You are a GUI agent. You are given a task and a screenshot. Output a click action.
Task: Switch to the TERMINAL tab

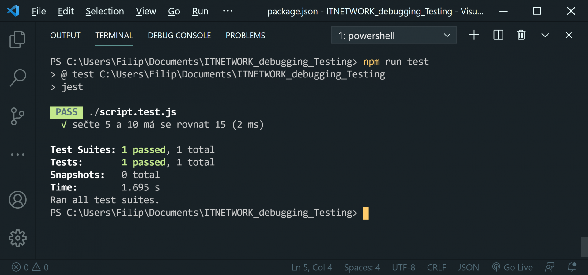[x=114, y=36]
